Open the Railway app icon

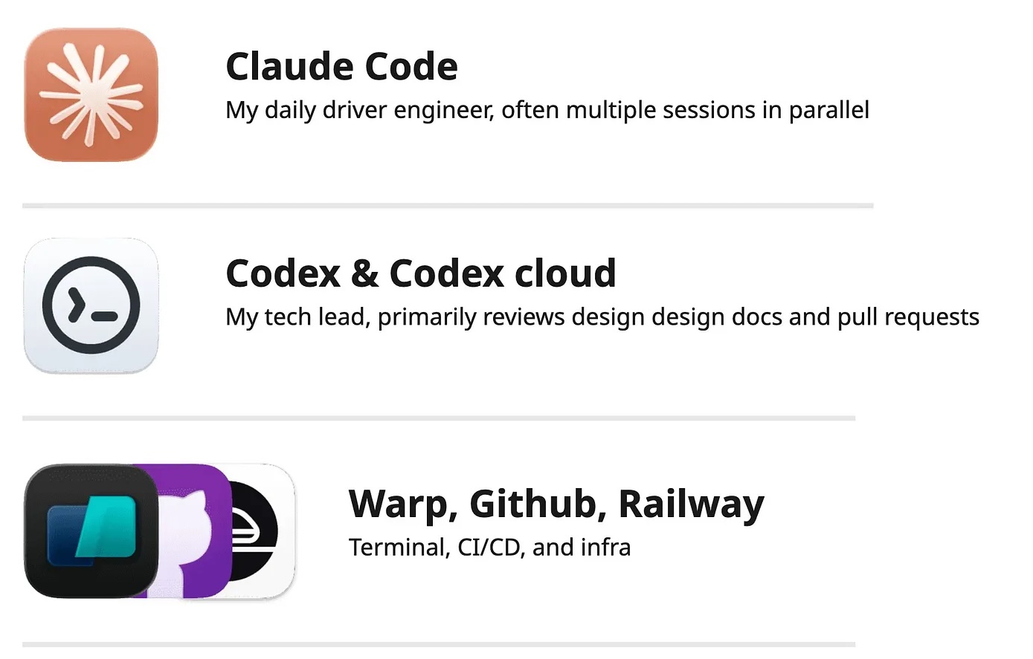tap(260, 530)
